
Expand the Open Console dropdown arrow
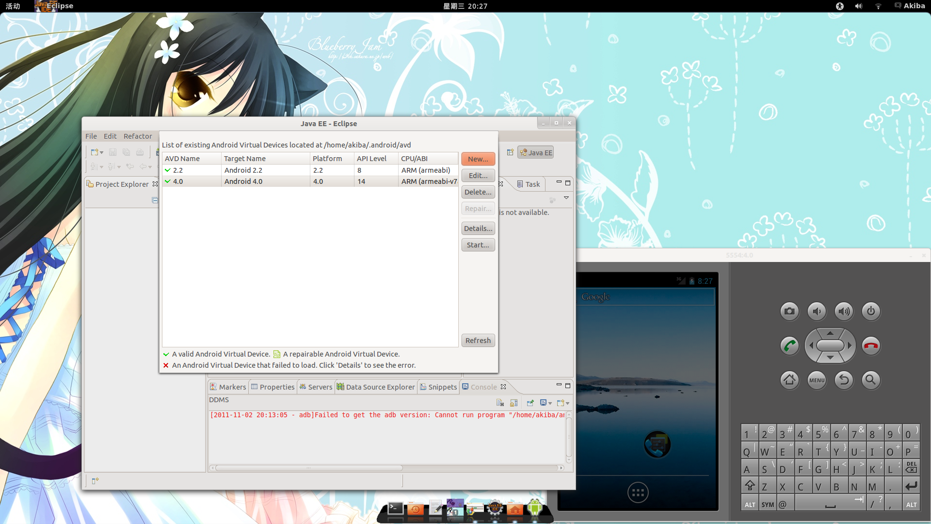coord(567,403)
